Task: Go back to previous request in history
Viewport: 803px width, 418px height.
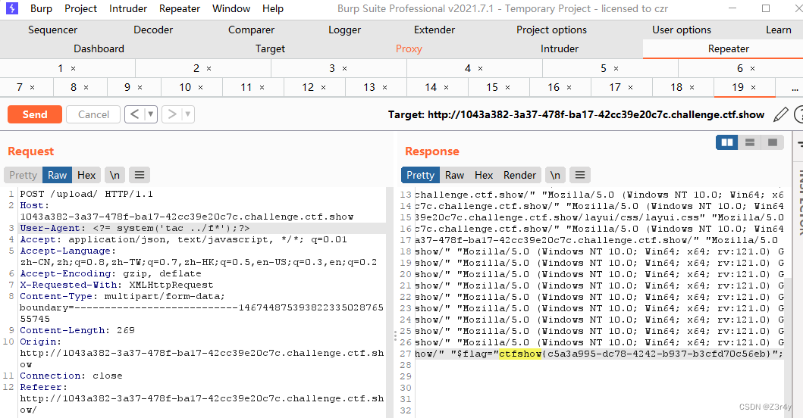Action: (135, 114)
